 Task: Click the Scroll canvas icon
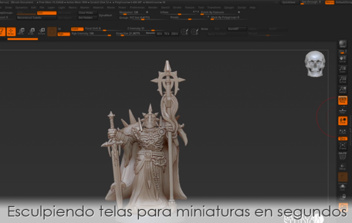(343, 59)
